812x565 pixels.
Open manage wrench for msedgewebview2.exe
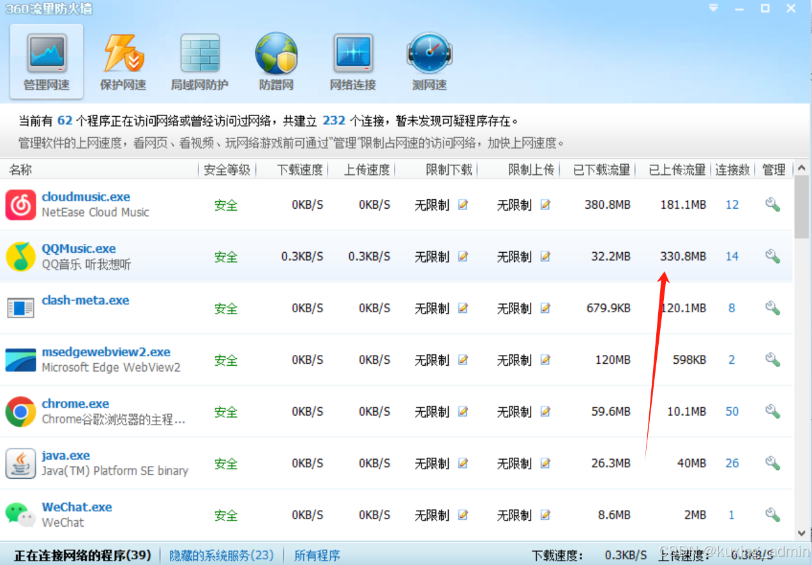pos(772,360)
